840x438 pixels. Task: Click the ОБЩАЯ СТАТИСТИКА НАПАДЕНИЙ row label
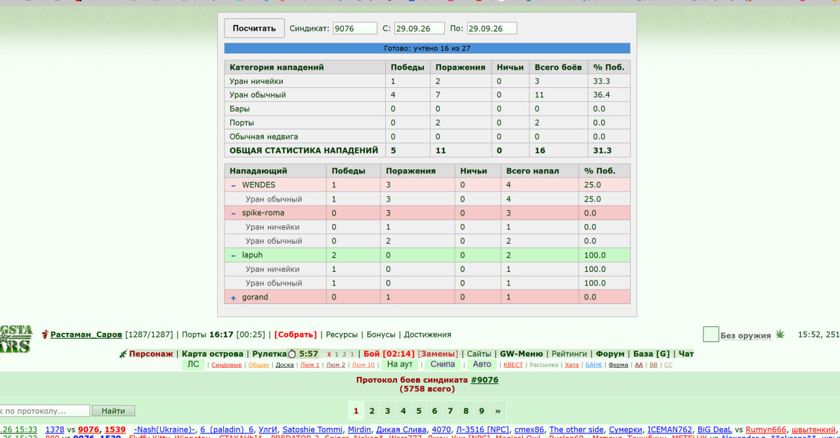tap(304, 150)
